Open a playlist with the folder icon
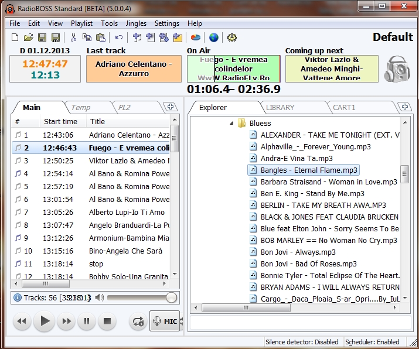 coord(28,37)
